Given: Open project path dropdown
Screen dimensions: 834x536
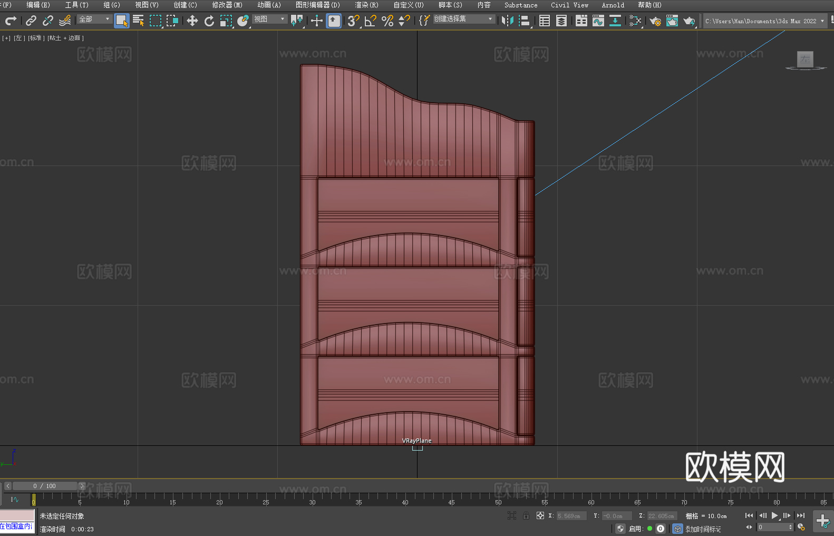Looking at the screenshot, I should tap(764, 21).
